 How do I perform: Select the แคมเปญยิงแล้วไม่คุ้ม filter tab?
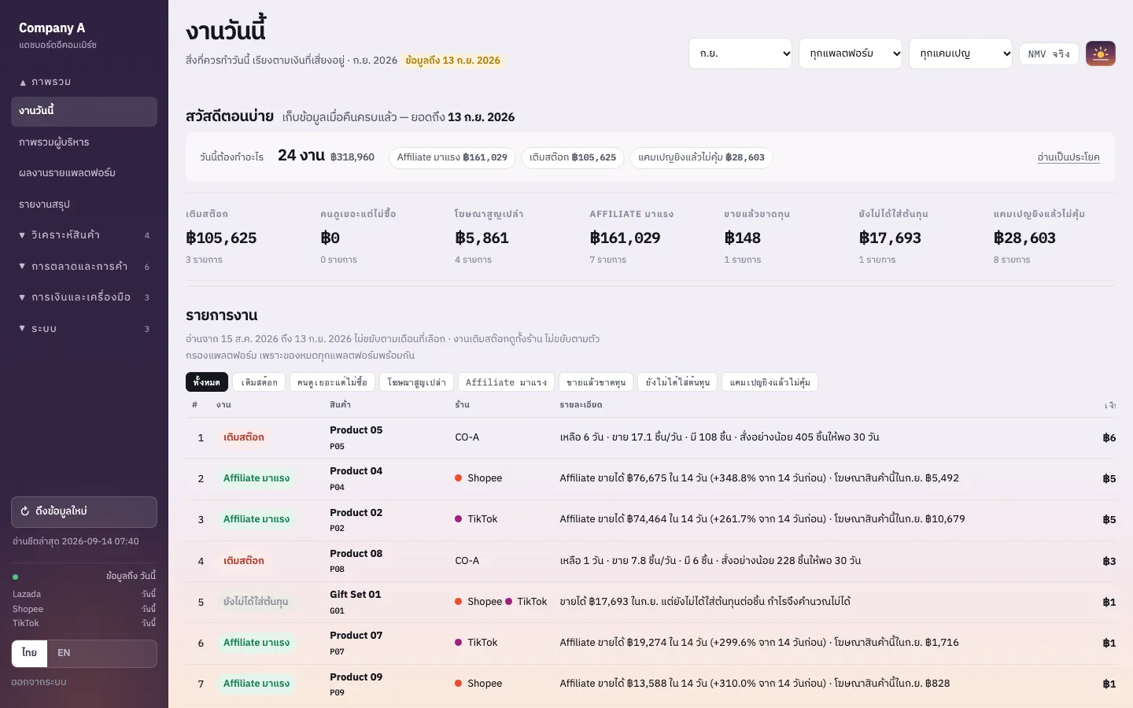(770, 382)
